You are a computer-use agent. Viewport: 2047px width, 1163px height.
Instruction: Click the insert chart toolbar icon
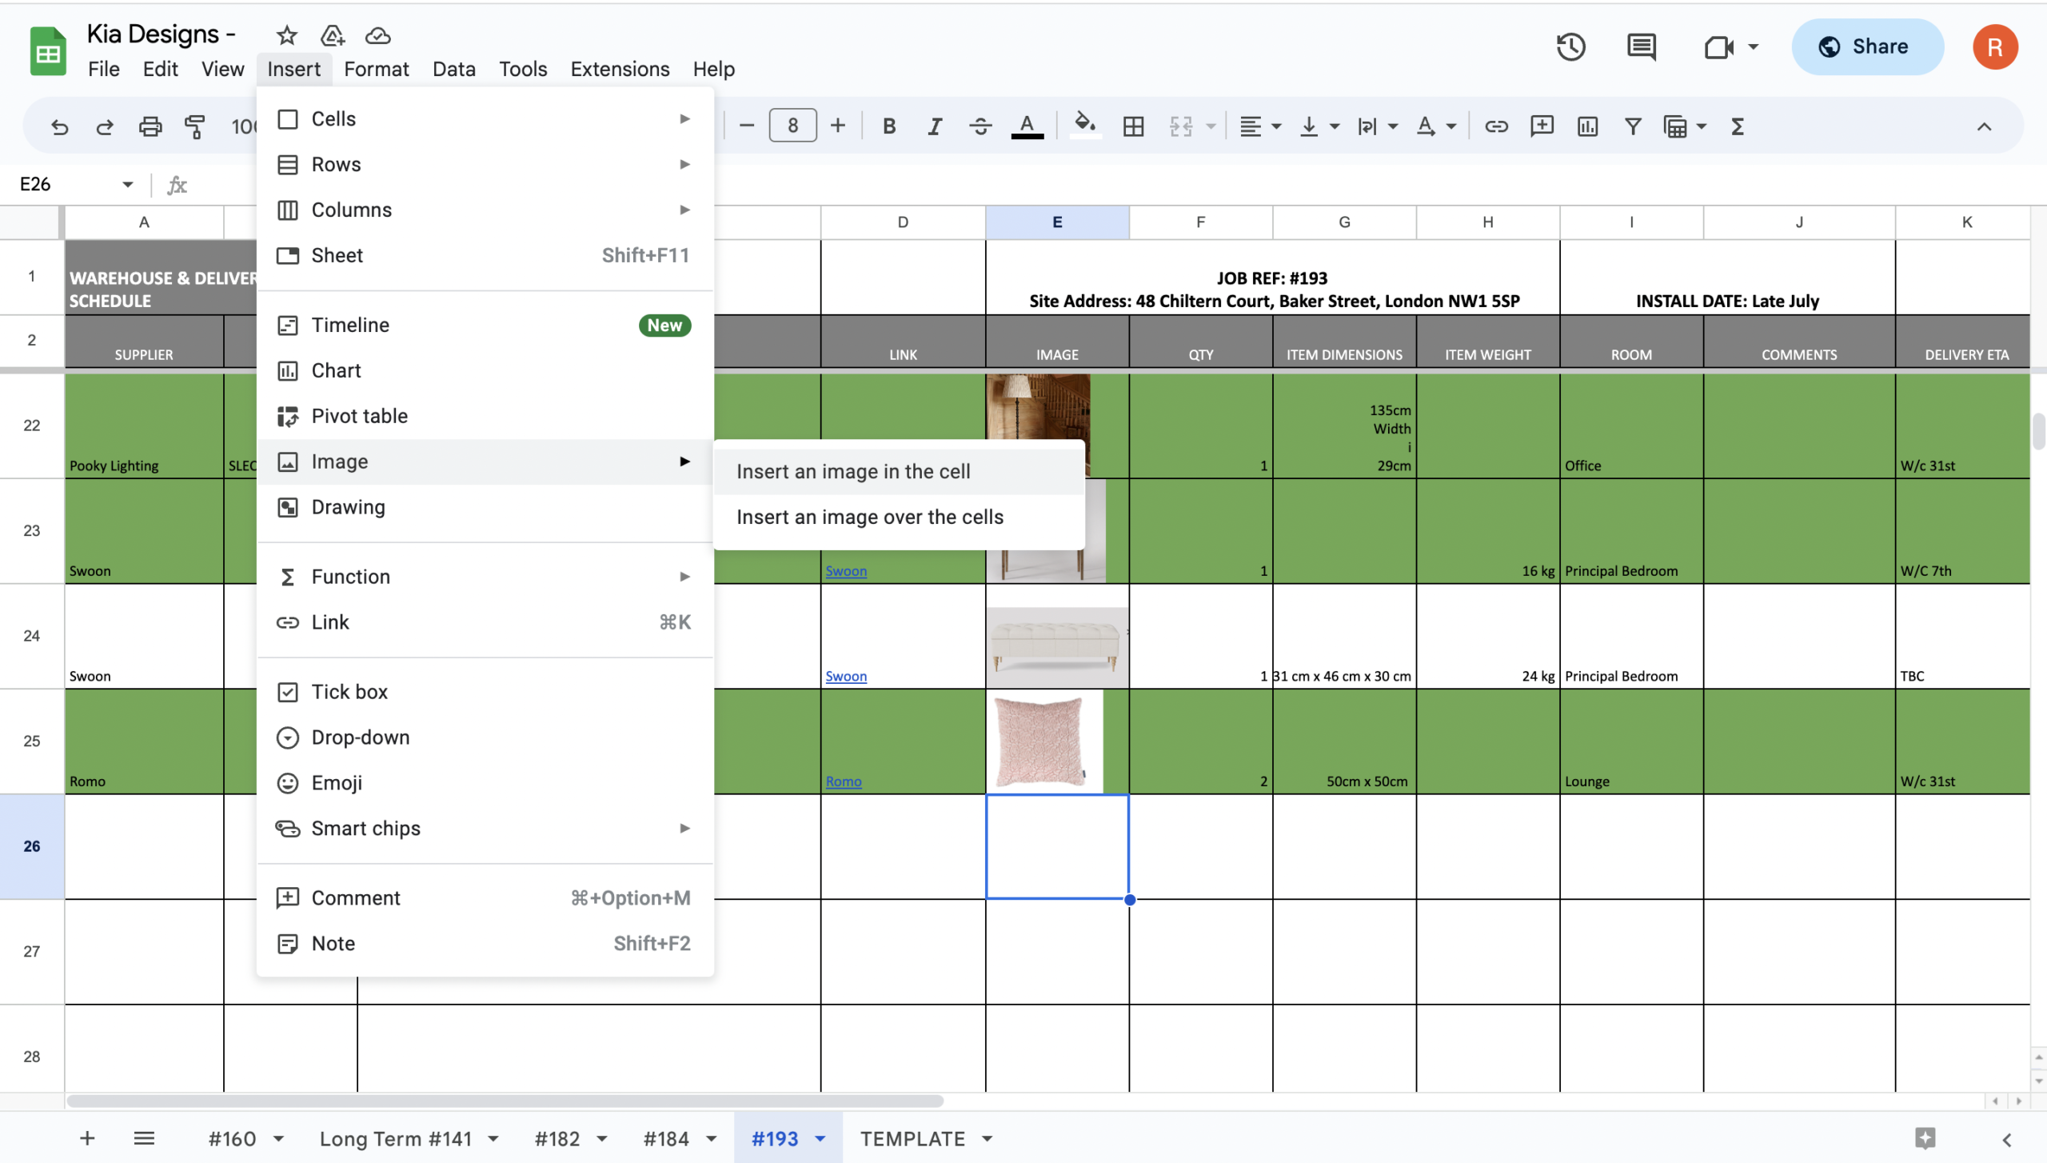[x=1587, y=126]
